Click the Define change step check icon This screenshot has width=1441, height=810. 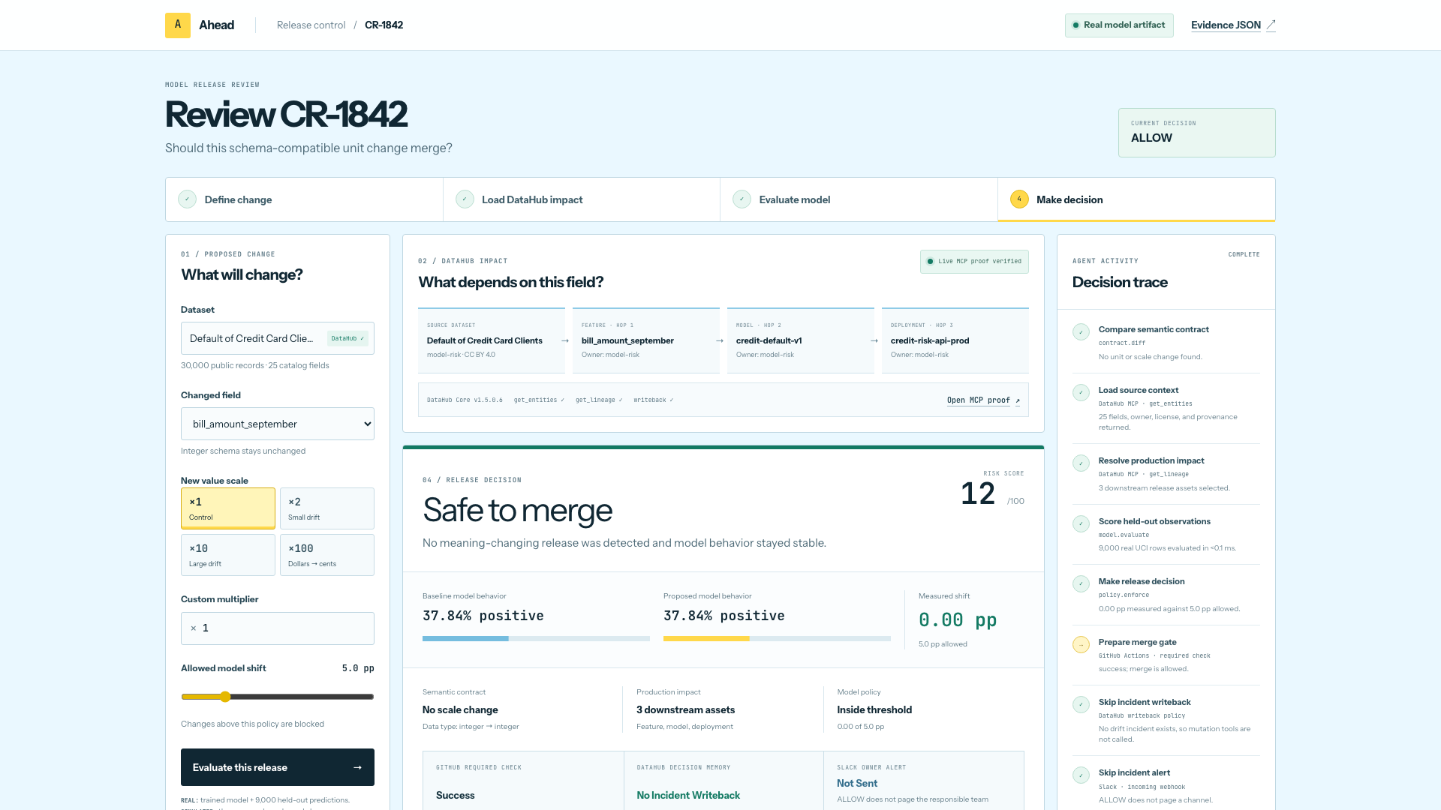point(187,199)
